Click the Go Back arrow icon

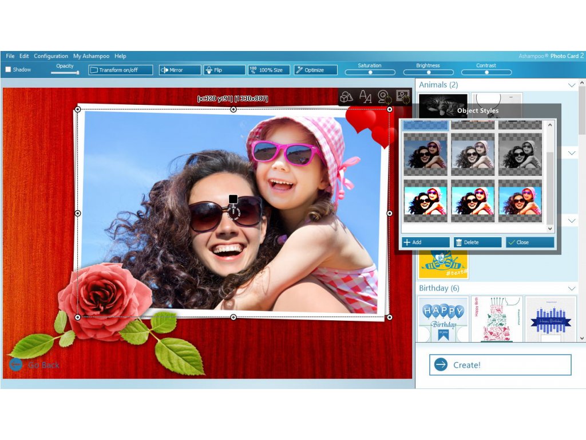point(15,364)
